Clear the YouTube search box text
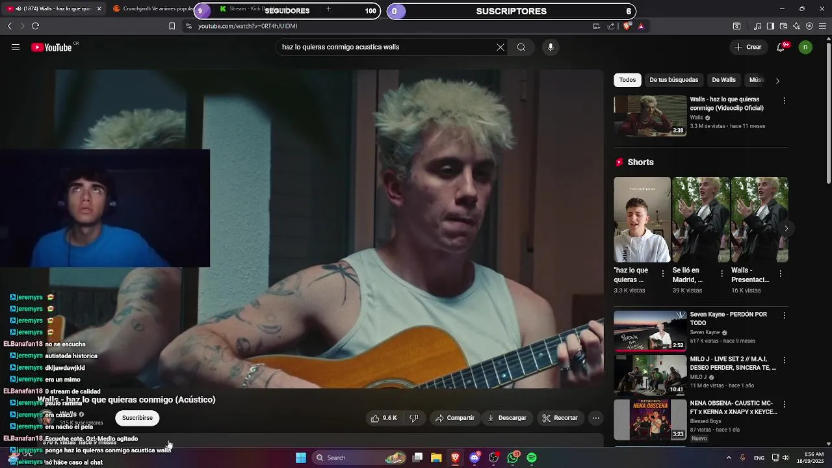The height and width of the screenshot is (468, 832). click(500, 47)
